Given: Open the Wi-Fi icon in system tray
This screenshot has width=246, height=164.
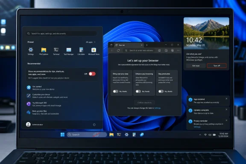Looking at the screenshot, I should 205,135.
